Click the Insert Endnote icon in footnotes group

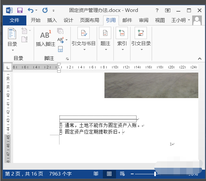[60, 31]
